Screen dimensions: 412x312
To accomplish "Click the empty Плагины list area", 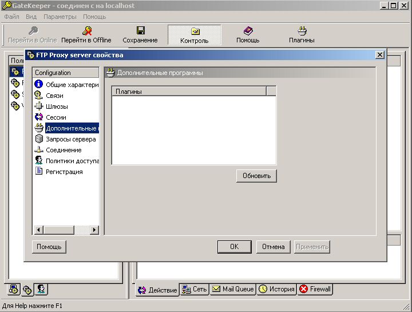I will coord(194,130).
